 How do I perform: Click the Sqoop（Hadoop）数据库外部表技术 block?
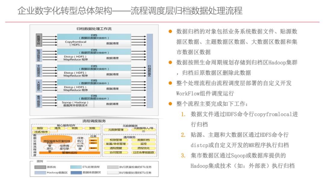74,103
